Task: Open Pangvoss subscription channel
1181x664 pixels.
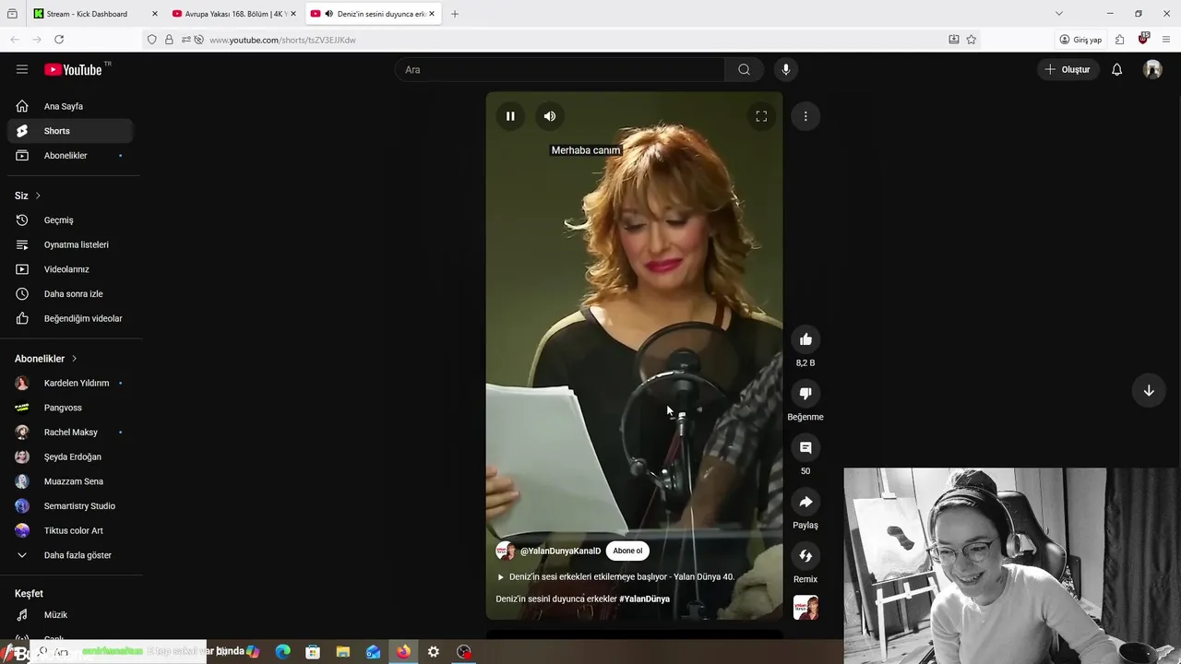Action: (70, 408)
